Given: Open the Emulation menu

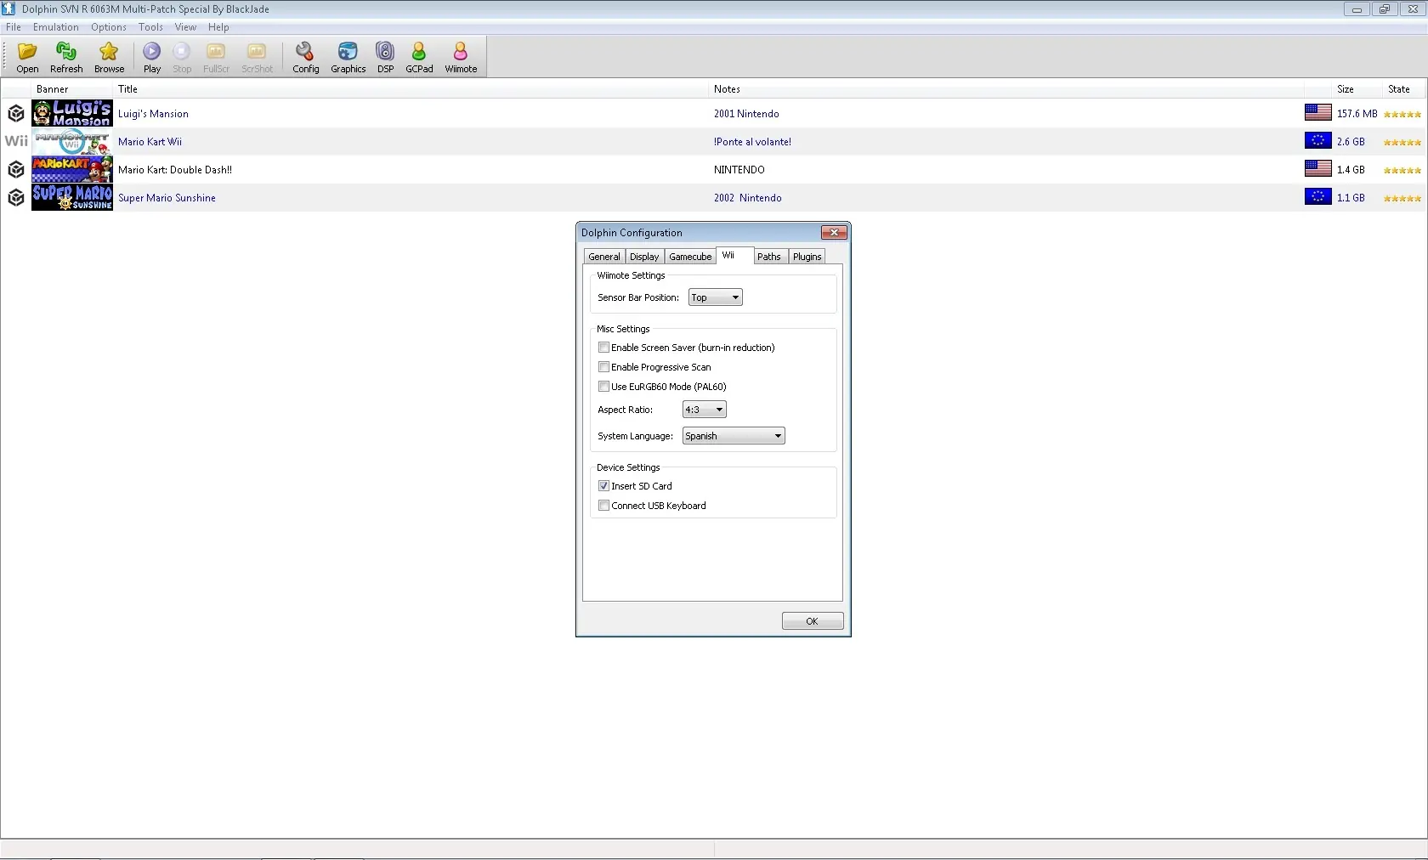Looking at the screenshot, I should [56, 27].
